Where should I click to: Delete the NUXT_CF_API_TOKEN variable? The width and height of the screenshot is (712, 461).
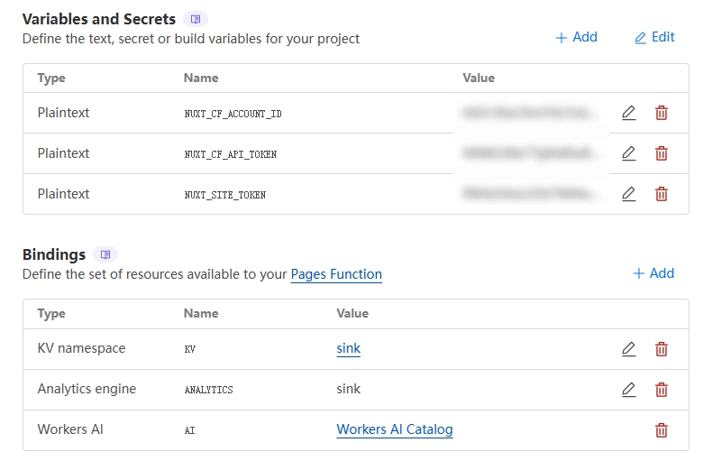(x=661, y=153)
